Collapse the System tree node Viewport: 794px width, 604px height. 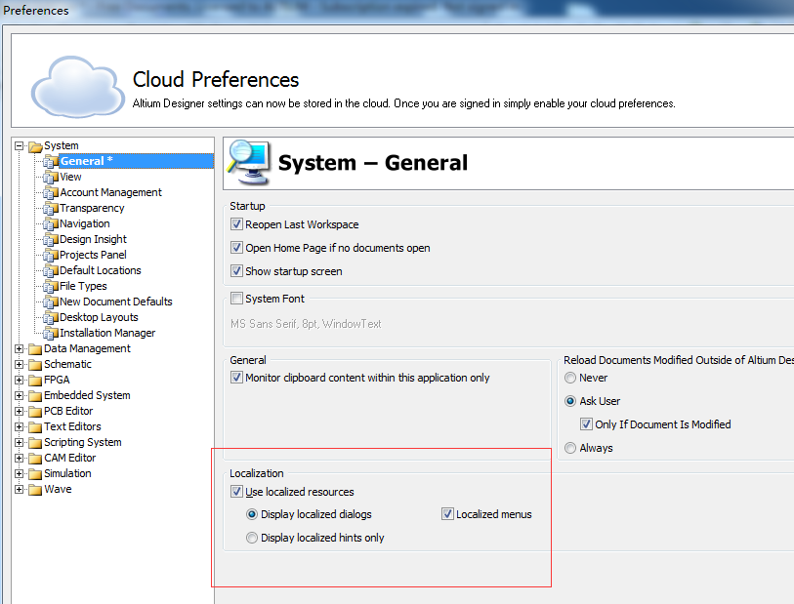tap(20, 145)
